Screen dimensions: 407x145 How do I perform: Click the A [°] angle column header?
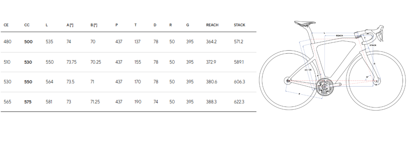(70, 25)
